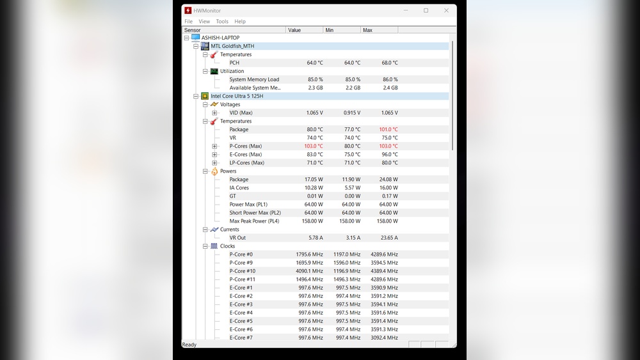
Task: Click the flame icon beside Powers
Action: point(214,171)
